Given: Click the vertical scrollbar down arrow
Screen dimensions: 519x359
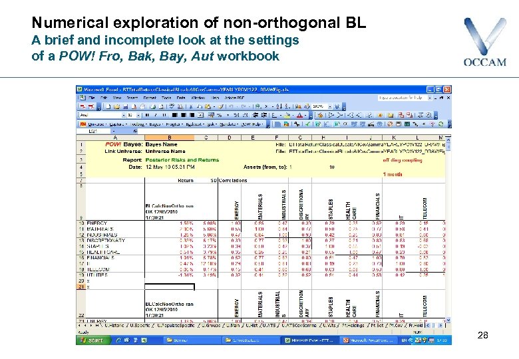Looking at the screenshot, I should (x=448, y=320).
